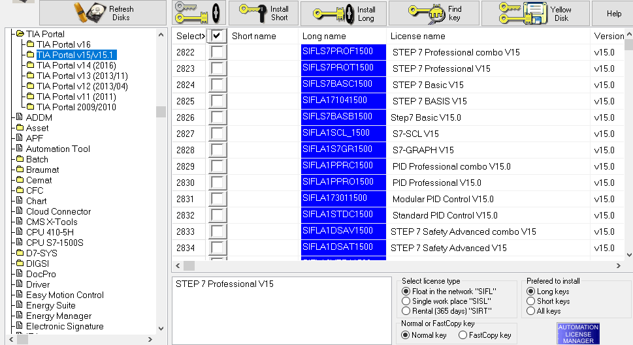This screenshot has height=345, width=633.
Task: Click long name SIFLA1SCL_1500
Action: (x=343, y=134)
